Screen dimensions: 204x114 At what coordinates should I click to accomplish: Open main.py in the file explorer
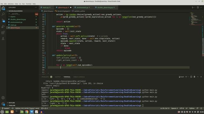(23, 25)
